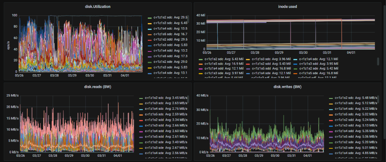
Task: Open the disk.reads (BW) panel title menu
Action: point(97,86)
